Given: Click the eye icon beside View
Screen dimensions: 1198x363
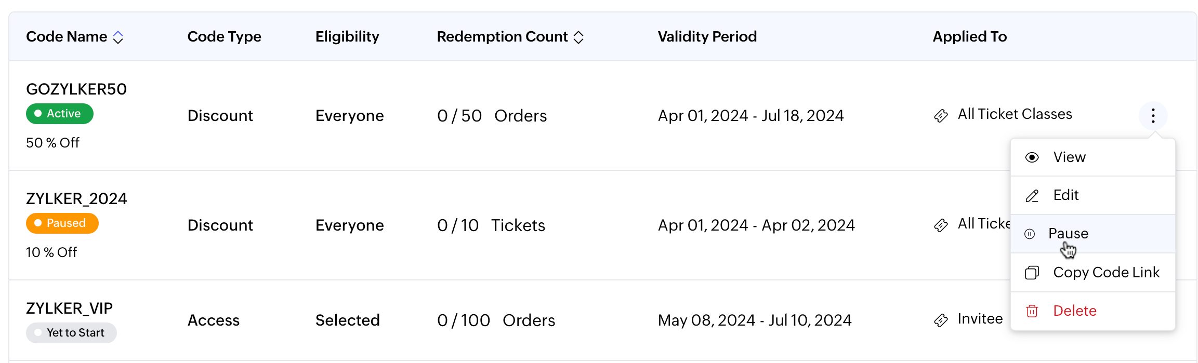Looking at the screenshot, I should click(x=1032, y=157).
